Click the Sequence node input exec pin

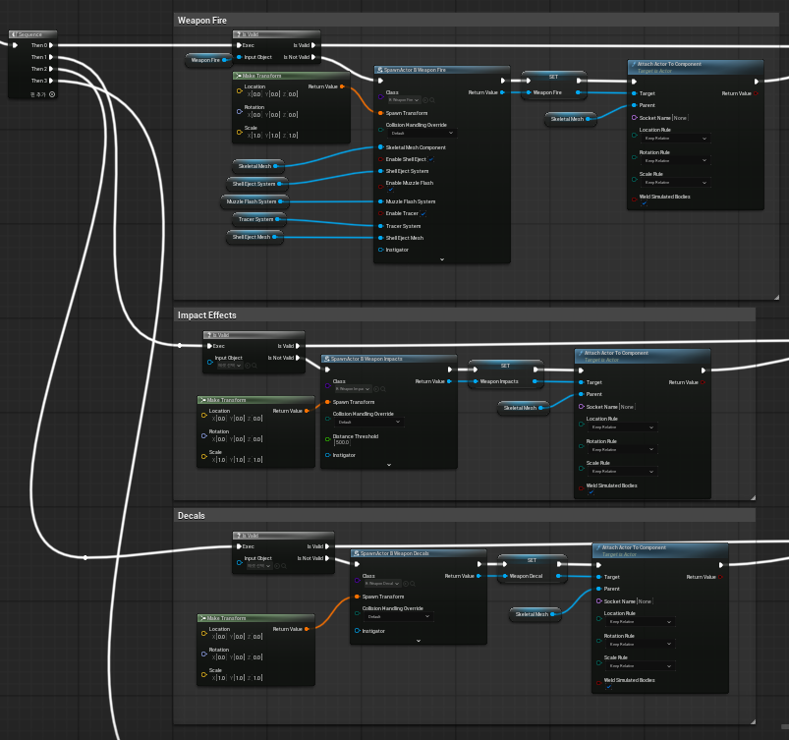tap(15, 45)
